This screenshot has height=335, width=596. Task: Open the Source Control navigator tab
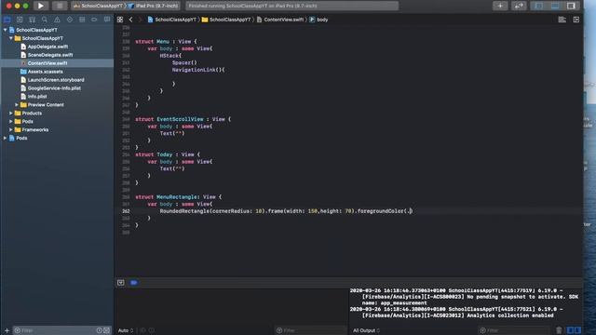click(x=20, y=20)
